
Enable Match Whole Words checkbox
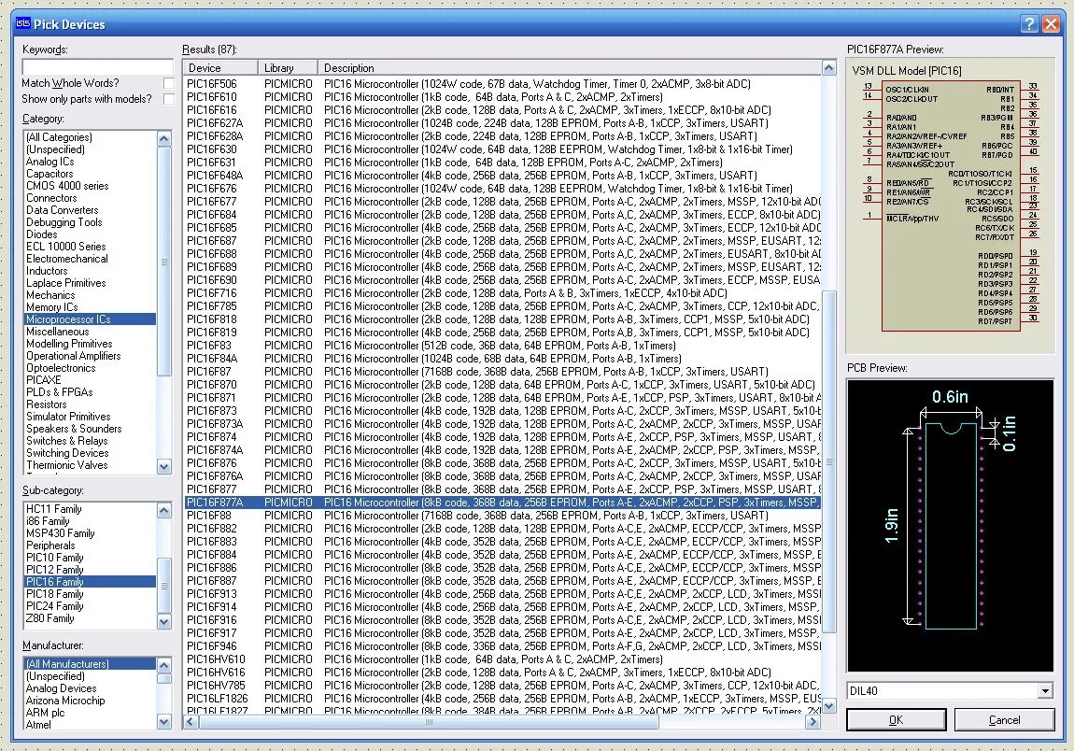(x=168, y=83)
